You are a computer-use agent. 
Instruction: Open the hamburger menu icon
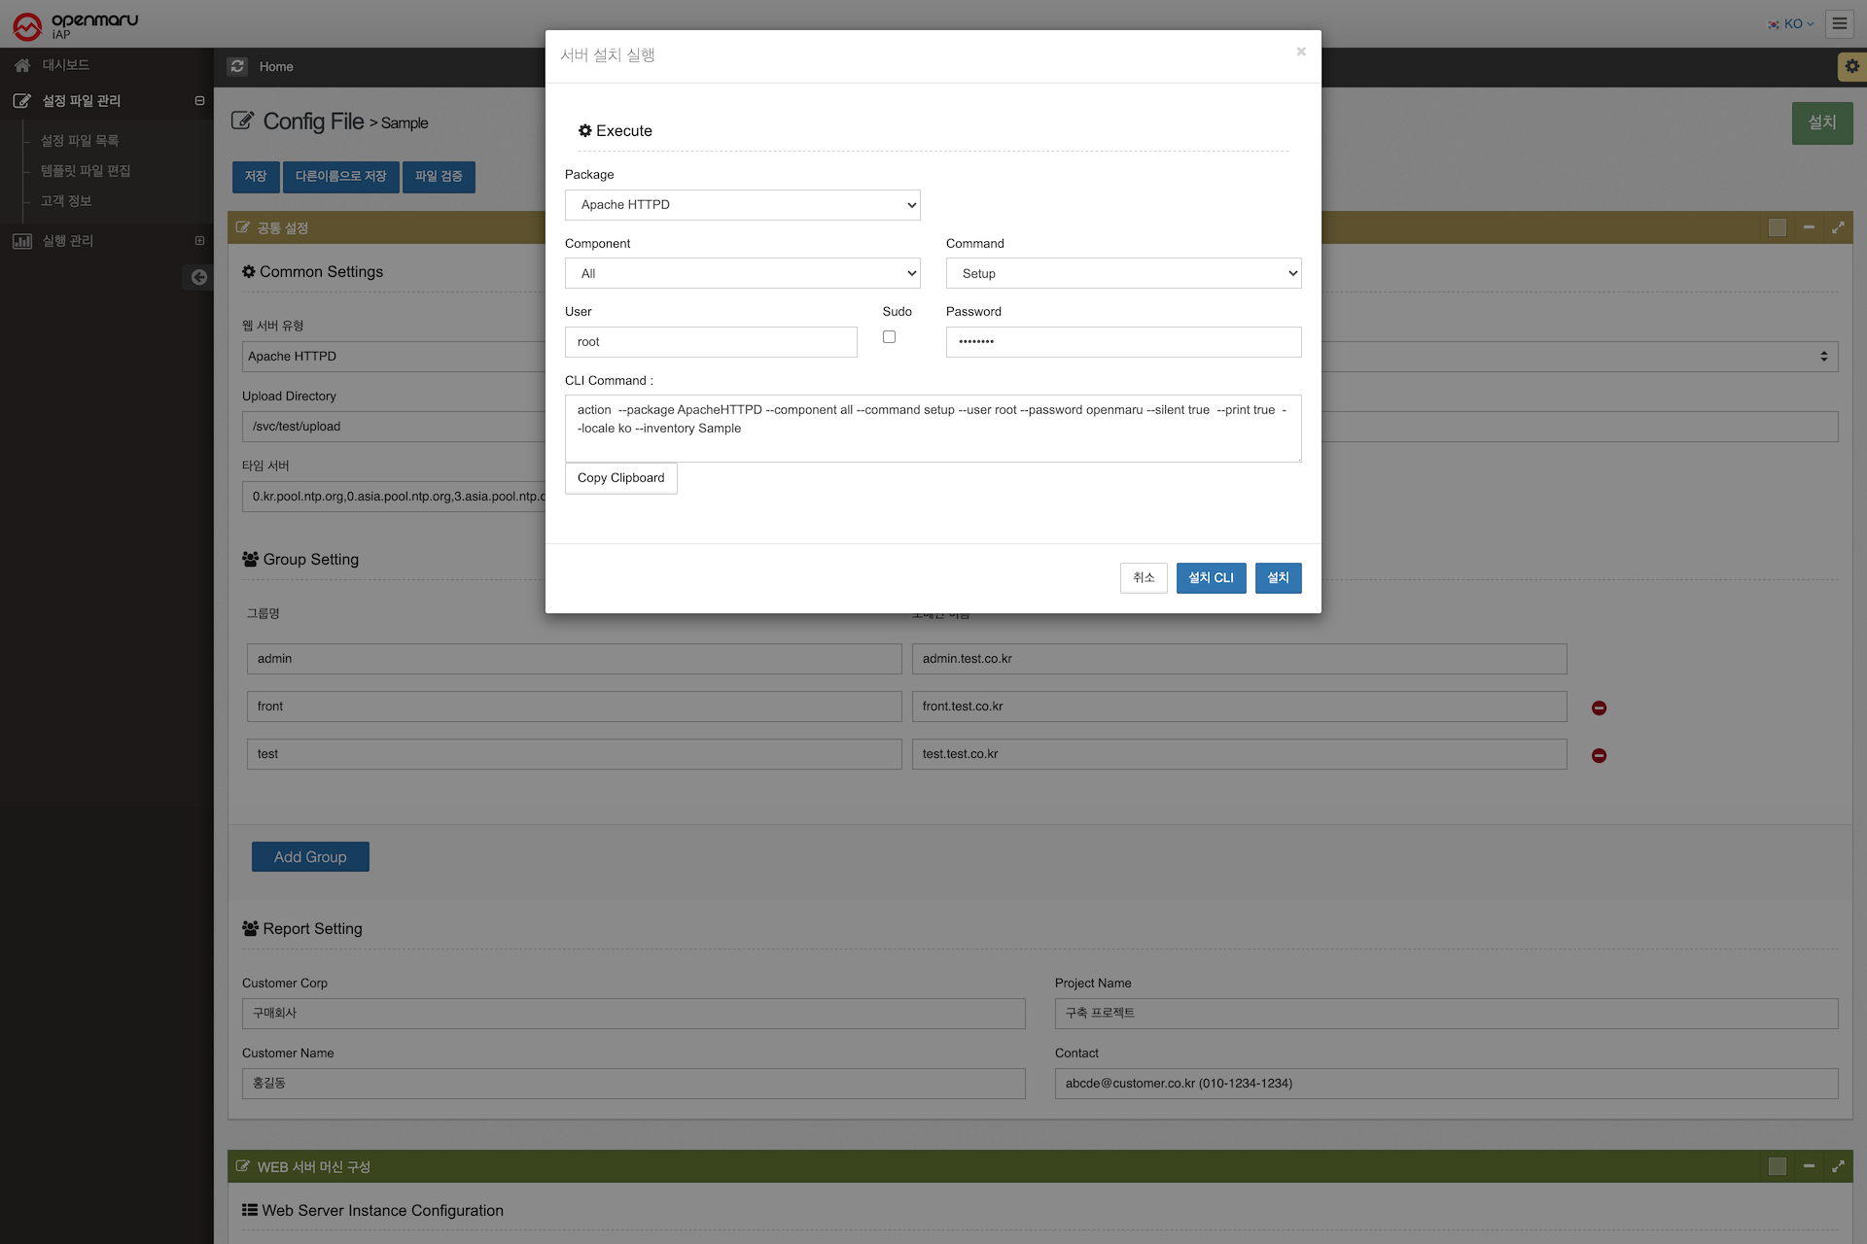click(x=1839, y=23)
